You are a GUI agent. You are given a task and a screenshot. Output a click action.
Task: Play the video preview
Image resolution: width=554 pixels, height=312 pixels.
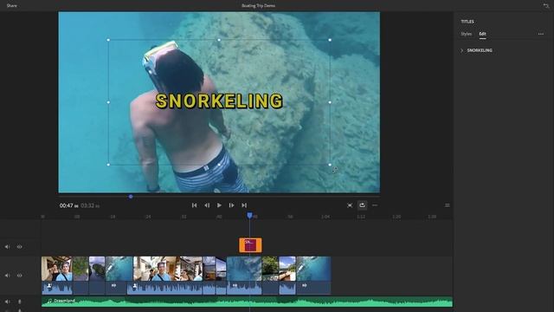[219, 205]
